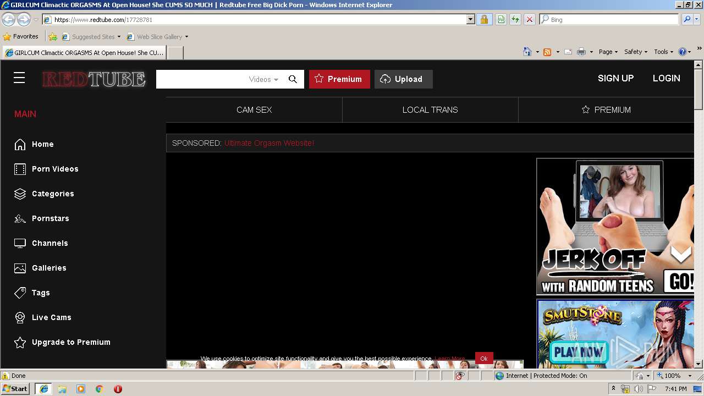Stop loading with the red X icon
This screenshot has width=704, height=396.
point(530,19)
